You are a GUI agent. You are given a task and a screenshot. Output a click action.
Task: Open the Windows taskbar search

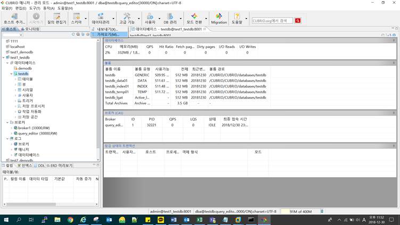19,220
